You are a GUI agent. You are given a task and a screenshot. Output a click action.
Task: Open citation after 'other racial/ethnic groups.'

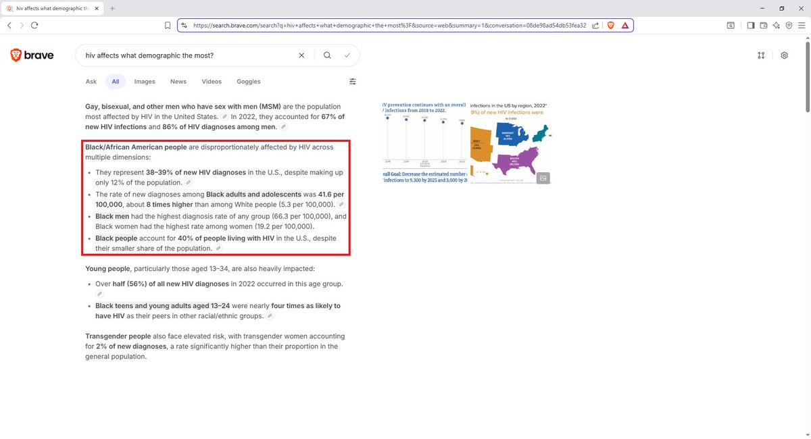coord(270,315)
